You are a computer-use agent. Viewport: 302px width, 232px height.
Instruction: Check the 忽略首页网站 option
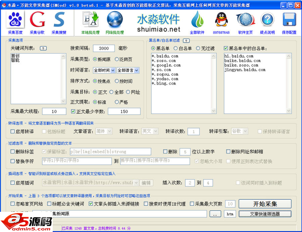(12, 204)
